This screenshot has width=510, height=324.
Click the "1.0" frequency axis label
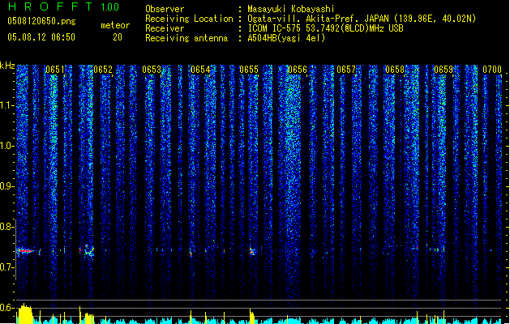(6, 146)
